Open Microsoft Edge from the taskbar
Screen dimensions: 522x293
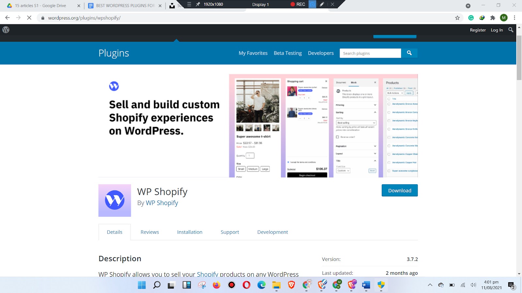coord(262,285)
